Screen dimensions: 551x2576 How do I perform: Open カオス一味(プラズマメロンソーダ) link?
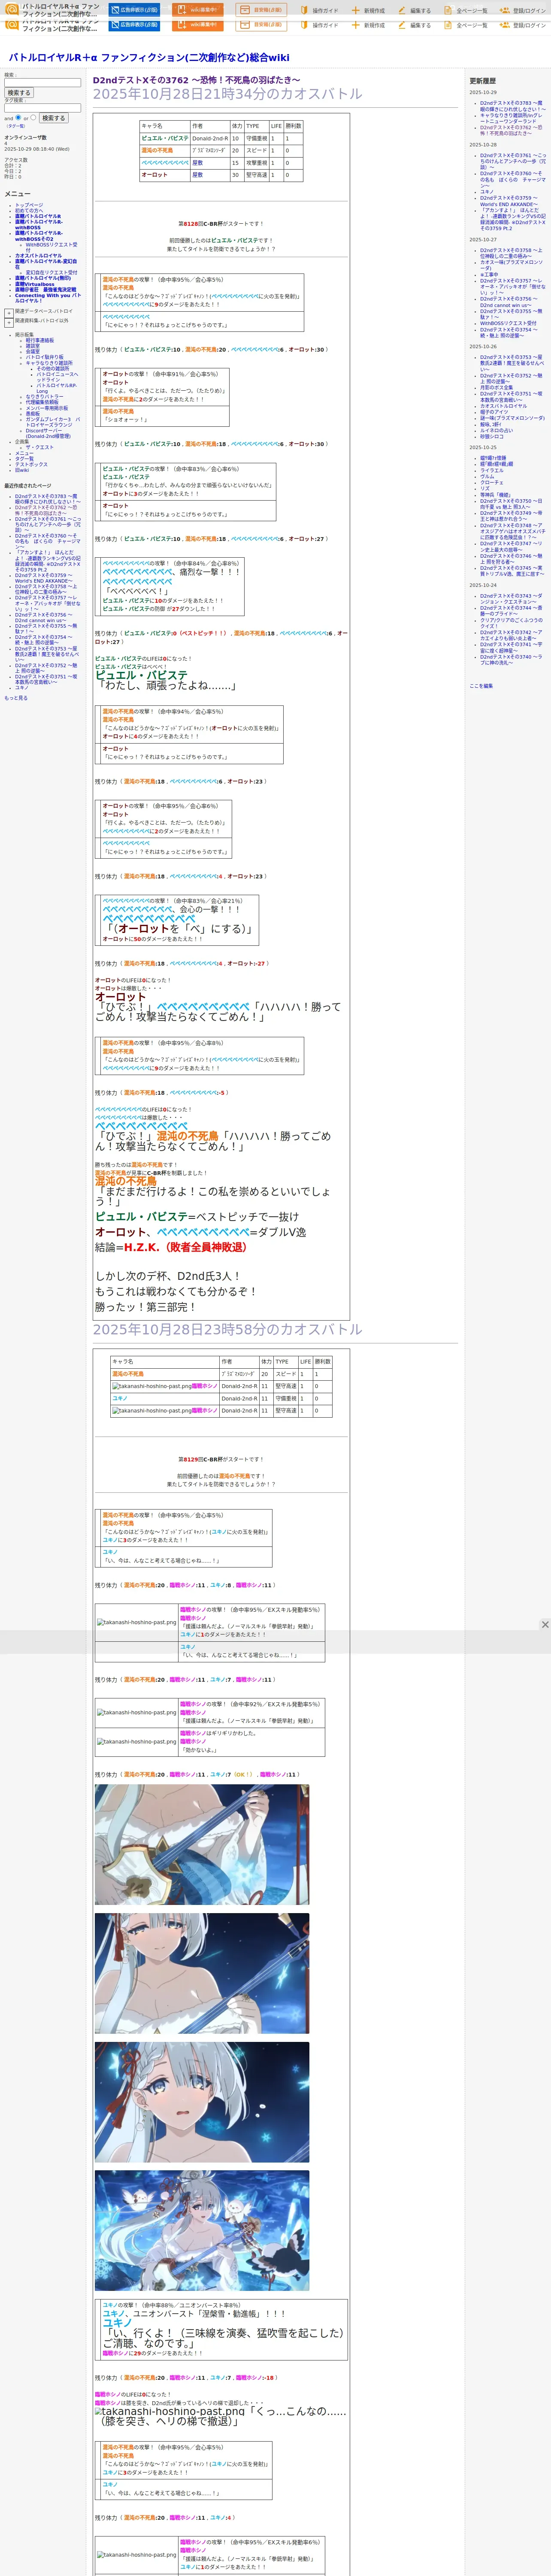pyautogui.click(x=512, y=265)
